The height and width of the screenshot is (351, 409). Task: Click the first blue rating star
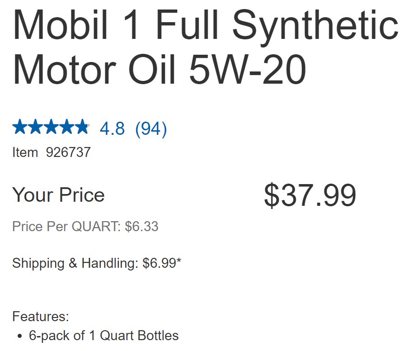pos(20,126)
